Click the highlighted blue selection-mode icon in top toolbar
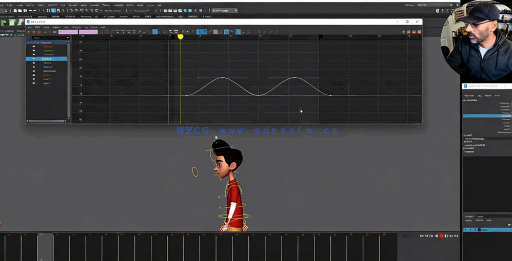This screenshot has width=512, height=261. click(53, 10)
